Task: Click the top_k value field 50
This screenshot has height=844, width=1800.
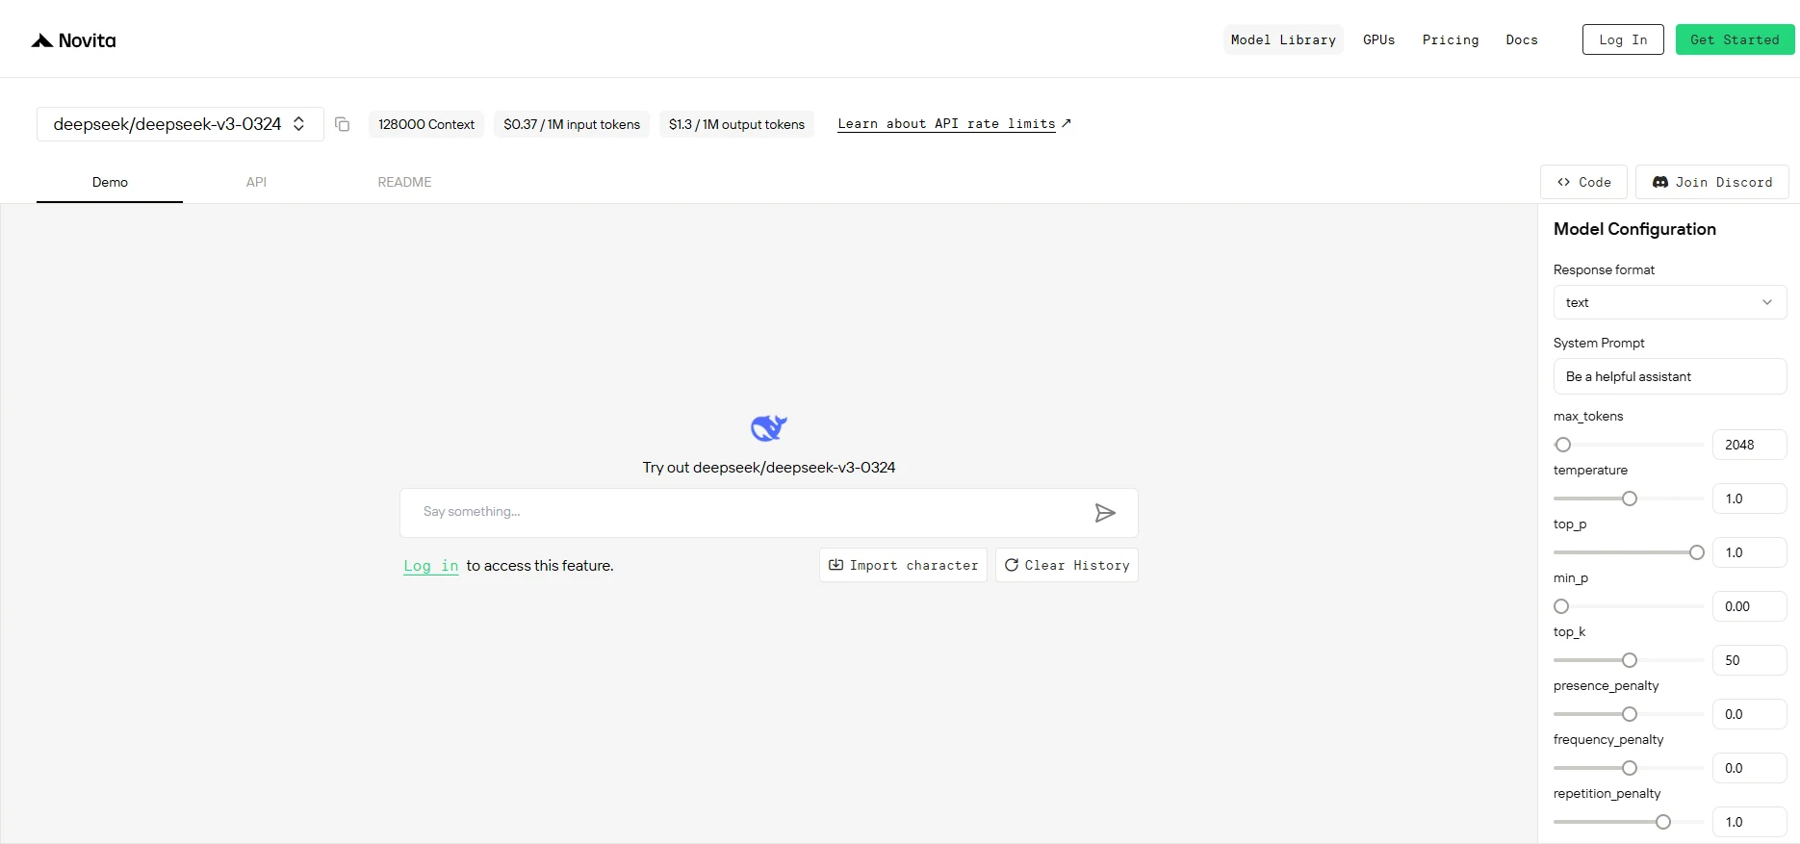Action: tap(1750, 660)
